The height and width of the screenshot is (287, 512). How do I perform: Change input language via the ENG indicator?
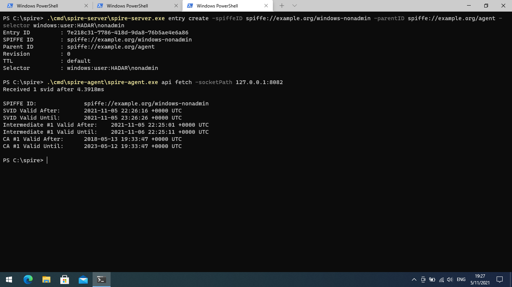click(x=461, y=279)
